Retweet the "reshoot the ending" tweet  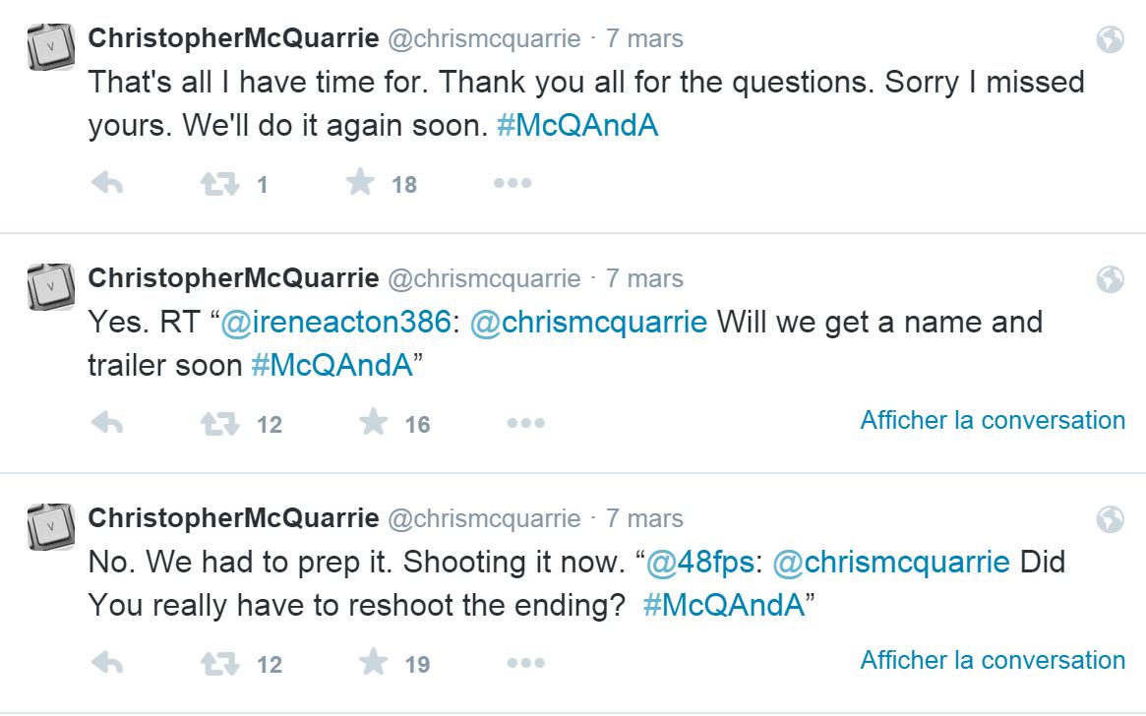click(x=220, y=664)
